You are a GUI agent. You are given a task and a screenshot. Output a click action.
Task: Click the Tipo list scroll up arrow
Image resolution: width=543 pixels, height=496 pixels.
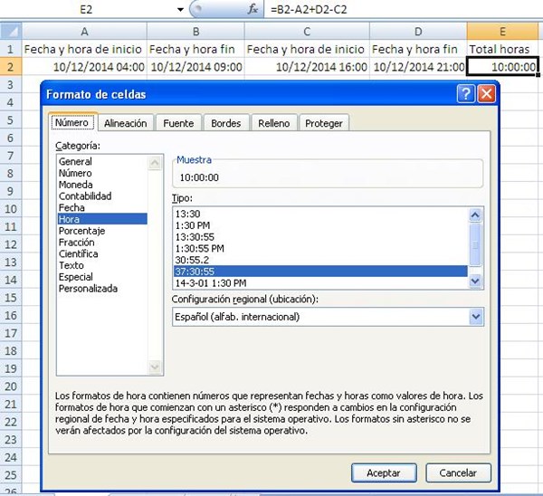(x=475, y=215)
